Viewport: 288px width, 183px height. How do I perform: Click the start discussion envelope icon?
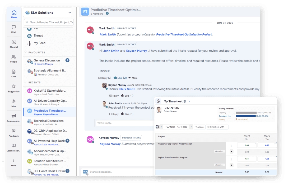coord(85,172)
